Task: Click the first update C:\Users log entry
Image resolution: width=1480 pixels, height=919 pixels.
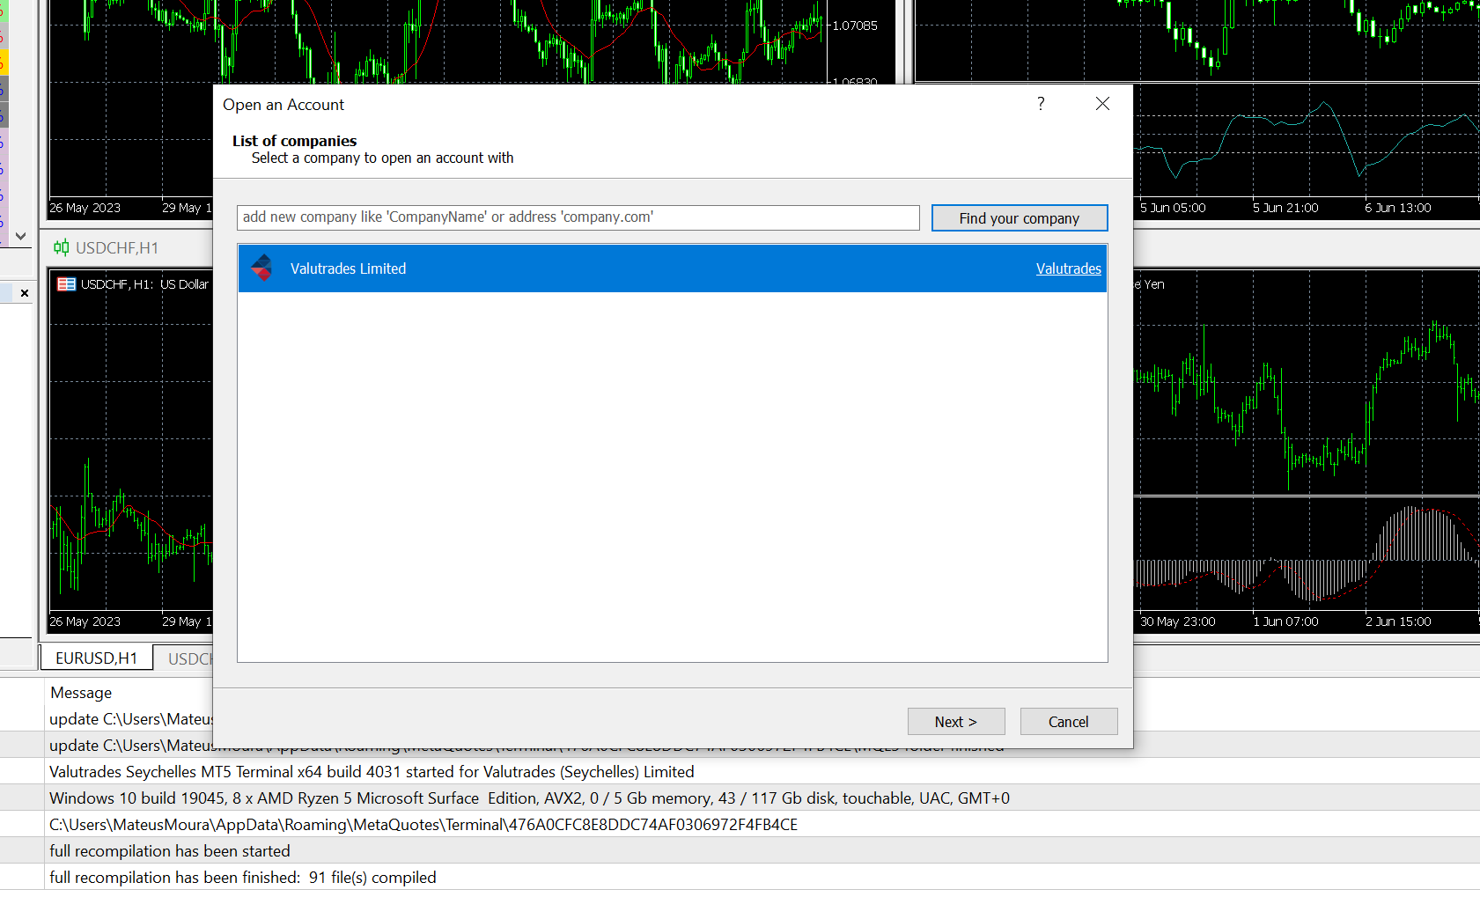Action: coord(131,719)
